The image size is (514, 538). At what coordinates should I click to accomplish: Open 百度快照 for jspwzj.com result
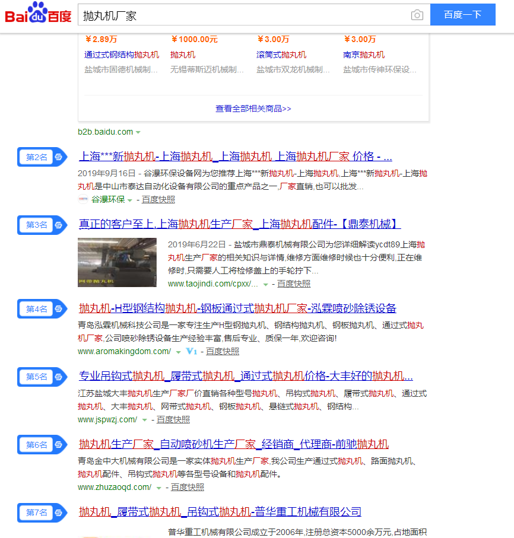tap(173, 419)
